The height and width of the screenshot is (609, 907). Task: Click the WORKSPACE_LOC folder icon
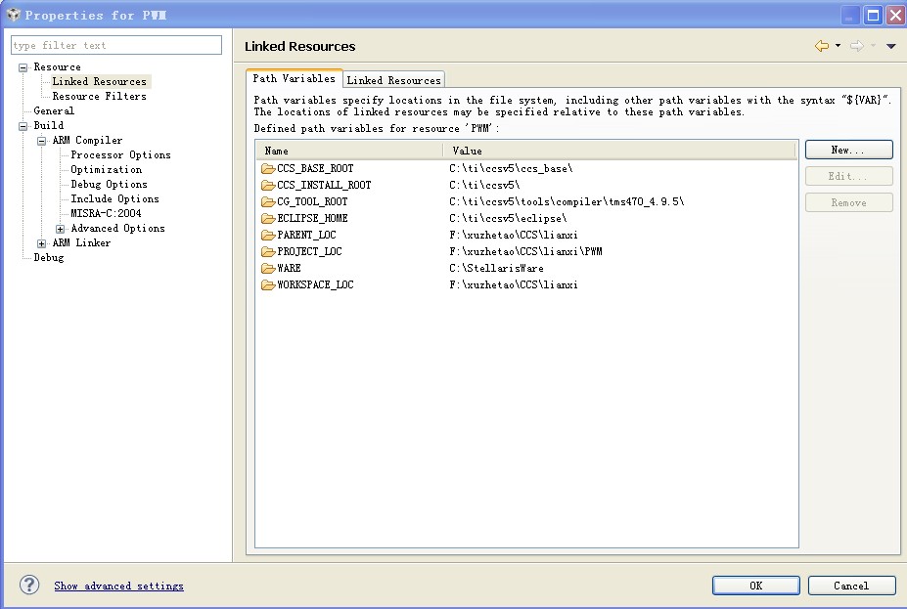pos(268,284)
